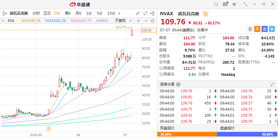Click MA5:86.78 indicator label

(31, 21)
